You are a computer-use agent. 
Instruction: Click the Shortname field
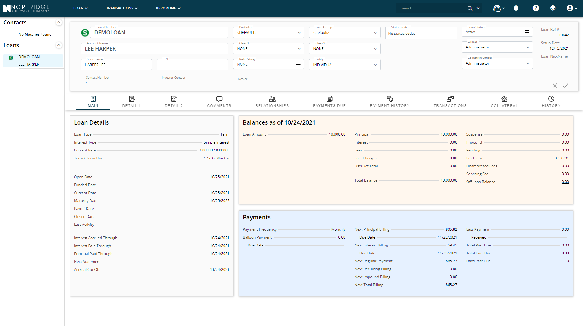(x=116, y=65)
